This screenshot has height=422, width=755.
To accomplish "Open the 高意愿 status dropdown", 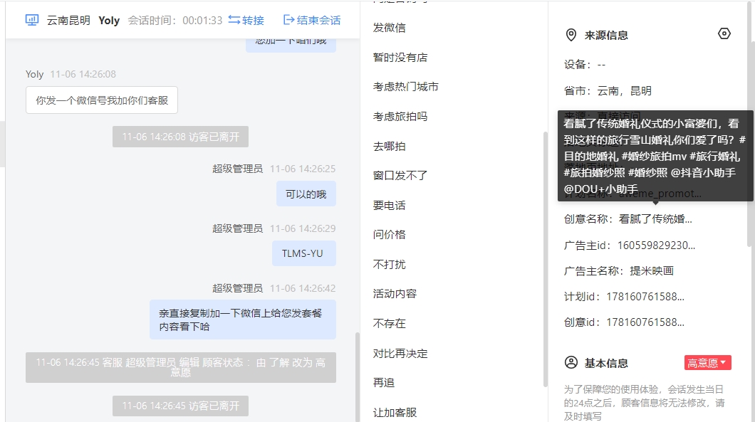I will click(x=707, y=363).
